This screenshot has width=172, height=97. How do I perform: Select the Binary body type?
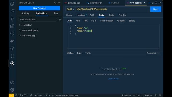132,21
